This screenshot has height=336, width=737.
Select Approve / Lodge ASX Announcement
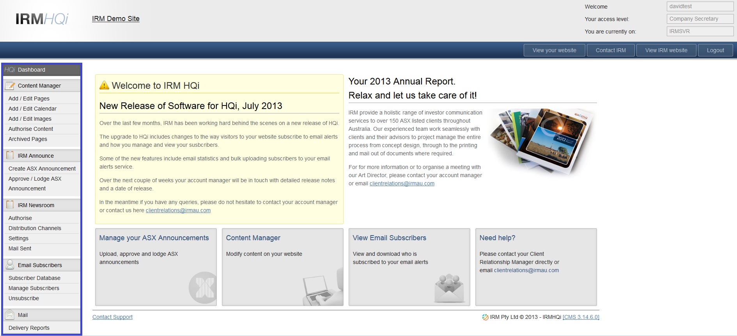pos(35,183)
